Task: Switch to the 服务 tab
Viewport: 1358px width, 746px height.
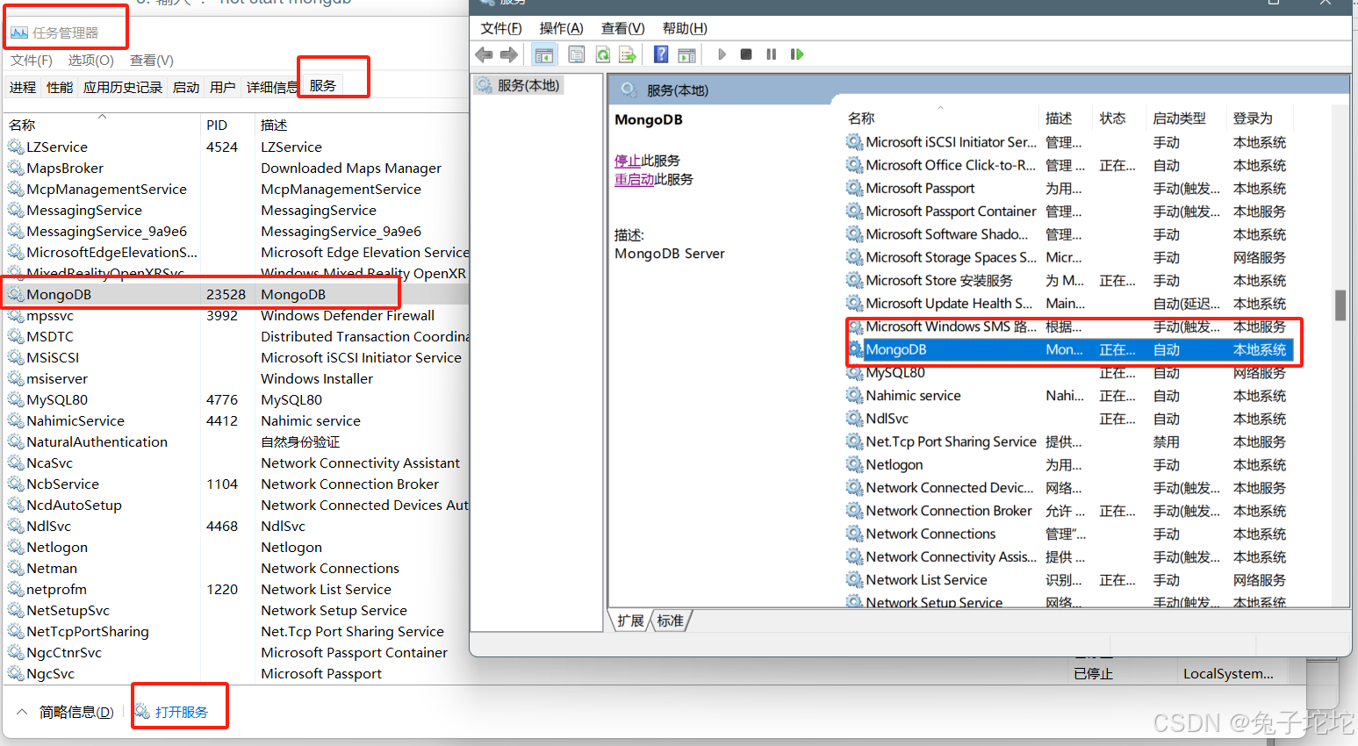Action: [323, 85]
